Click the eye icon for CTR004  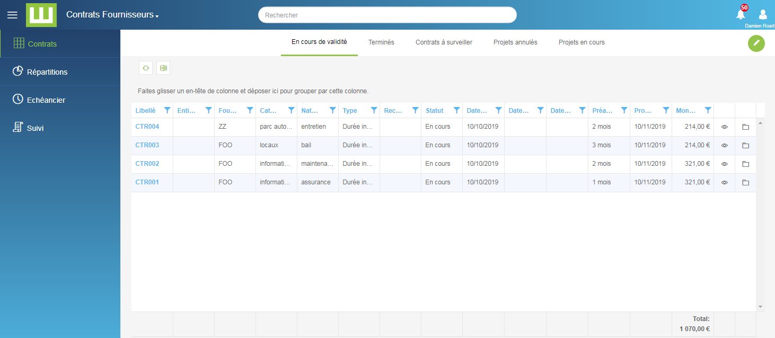click(724, 127)
